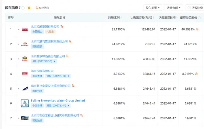Open 北京北控京泰投资管理有限公司 link
The image size is (204, 129).
(x=51, y=86)
